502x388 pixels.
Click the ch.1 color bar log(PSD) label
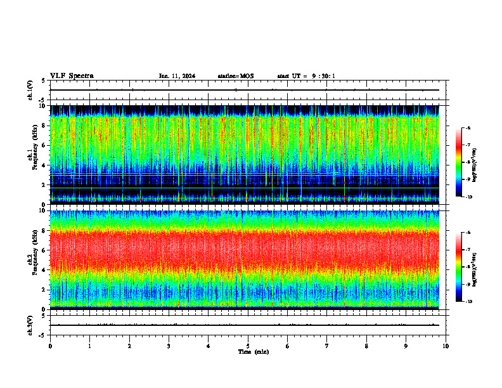pyautogui.click(x=475, y=165)
